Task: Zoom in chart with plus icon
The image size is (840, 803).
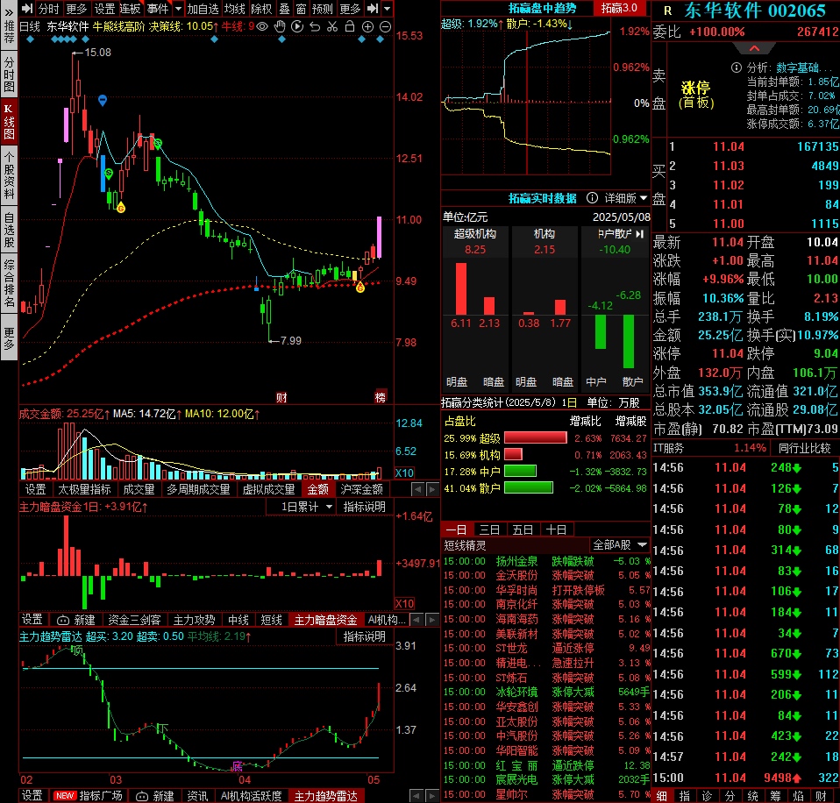Action: [x=367, y=26]
